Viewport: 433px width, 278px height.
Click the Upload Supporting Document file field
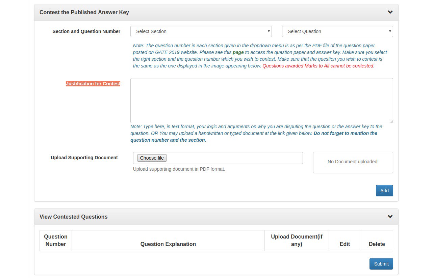click(x=218, y=158)
